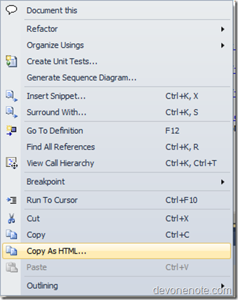This screenshot has width=238, height=300.
Task: Click the View Call Hierarchy icon
Action: [x=12, y=163]
